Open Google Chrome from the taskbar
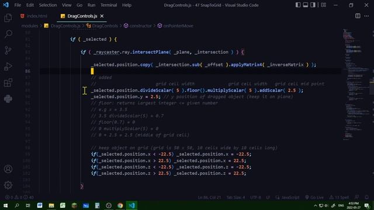Screen dimensions: 374x210 click(120, 205)
